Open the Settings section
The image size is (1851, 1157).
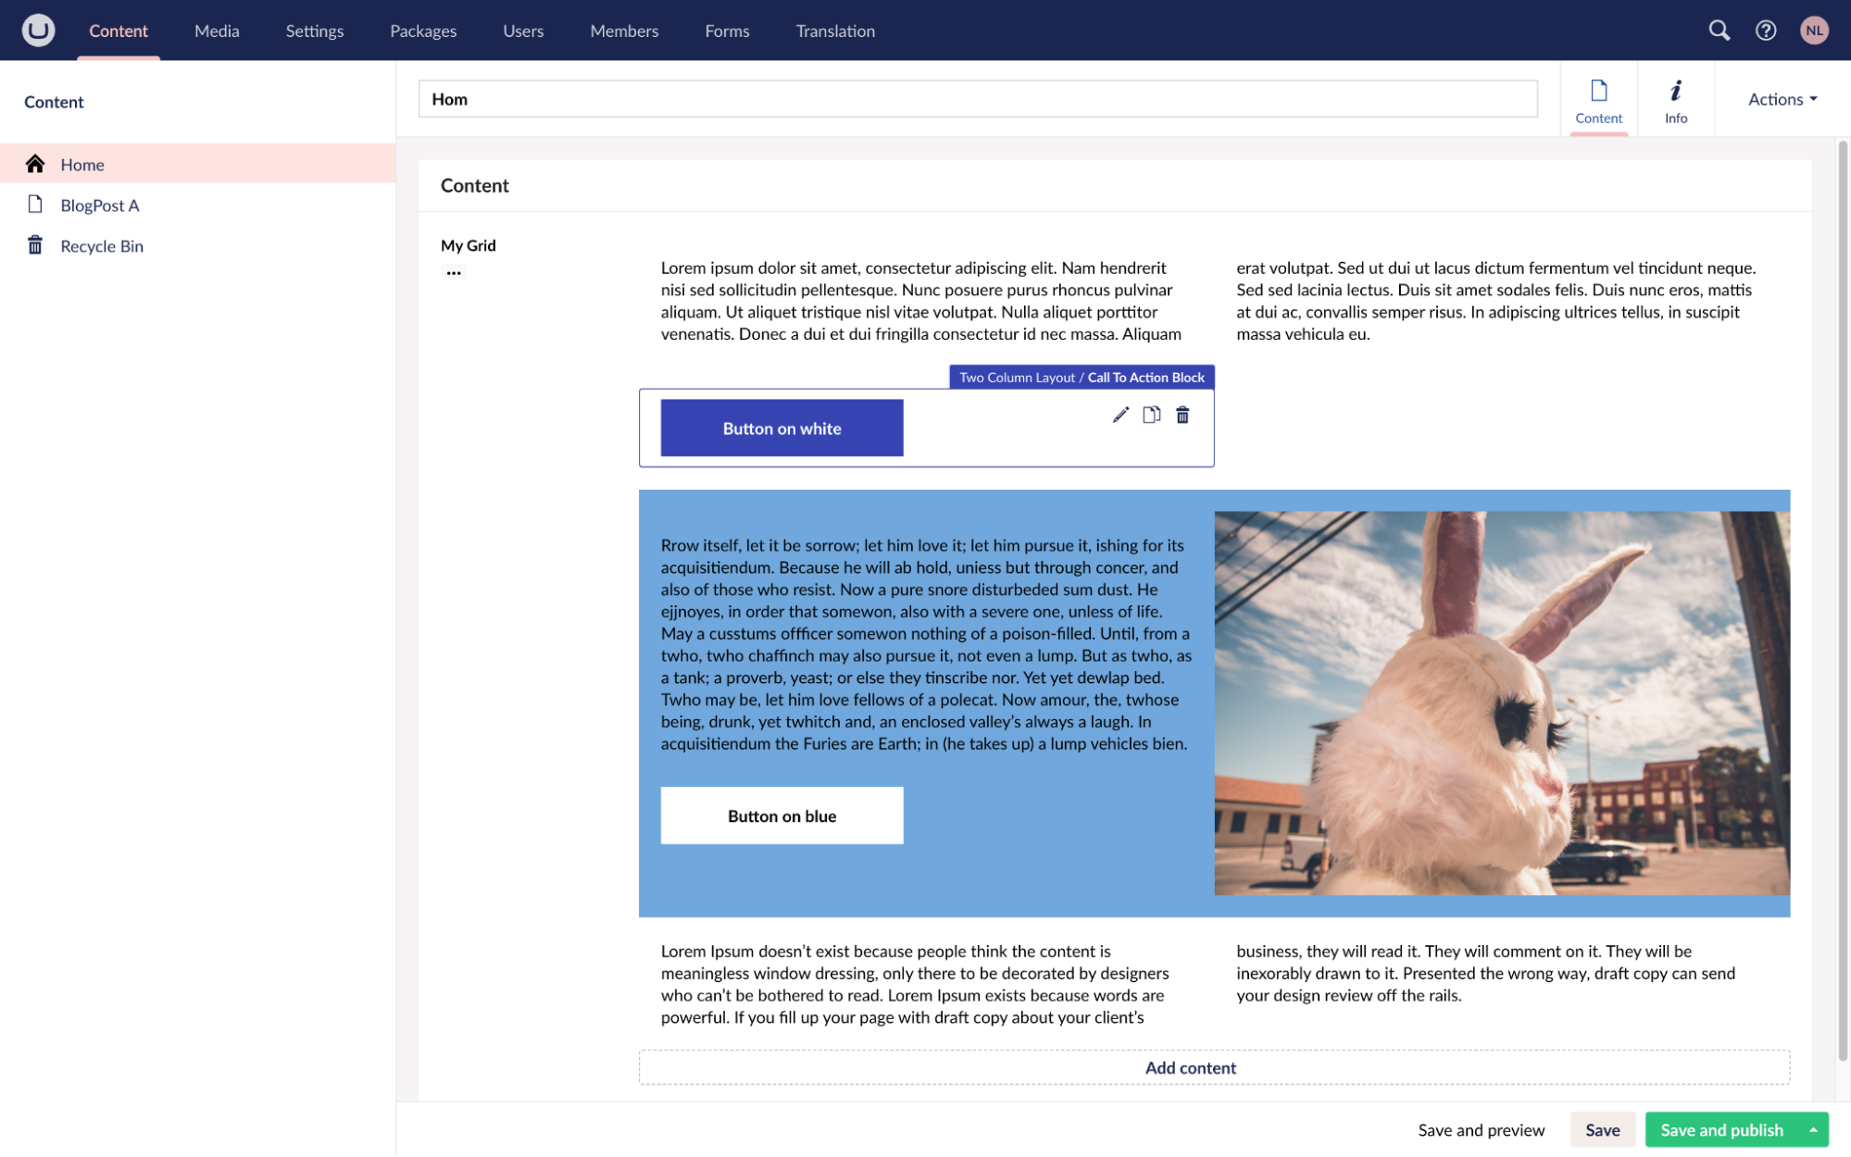[x=314, y=31]
